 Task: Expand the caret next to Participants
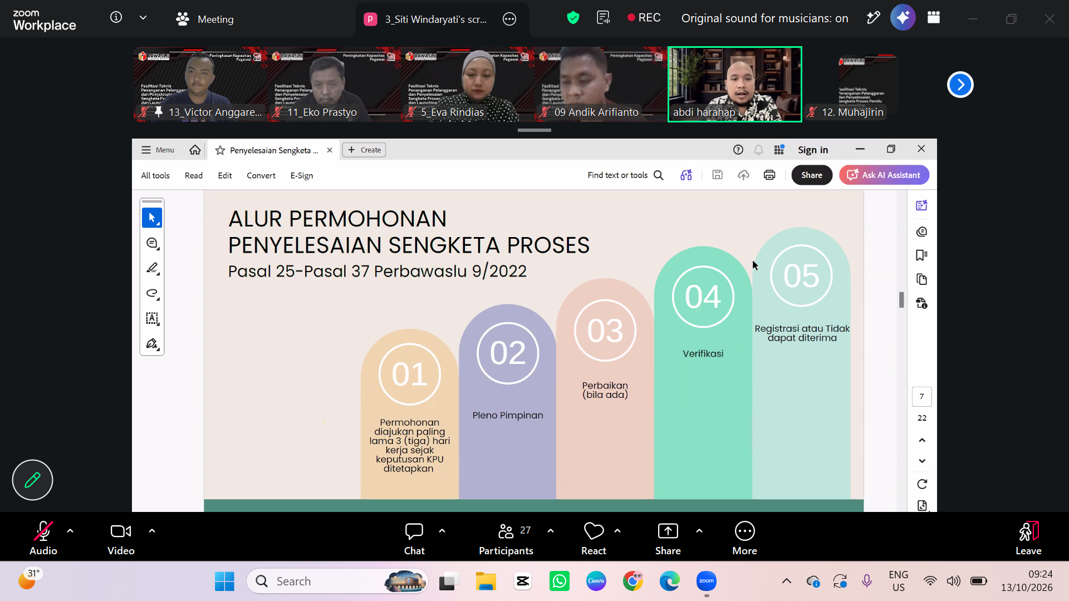click(551, 531)
